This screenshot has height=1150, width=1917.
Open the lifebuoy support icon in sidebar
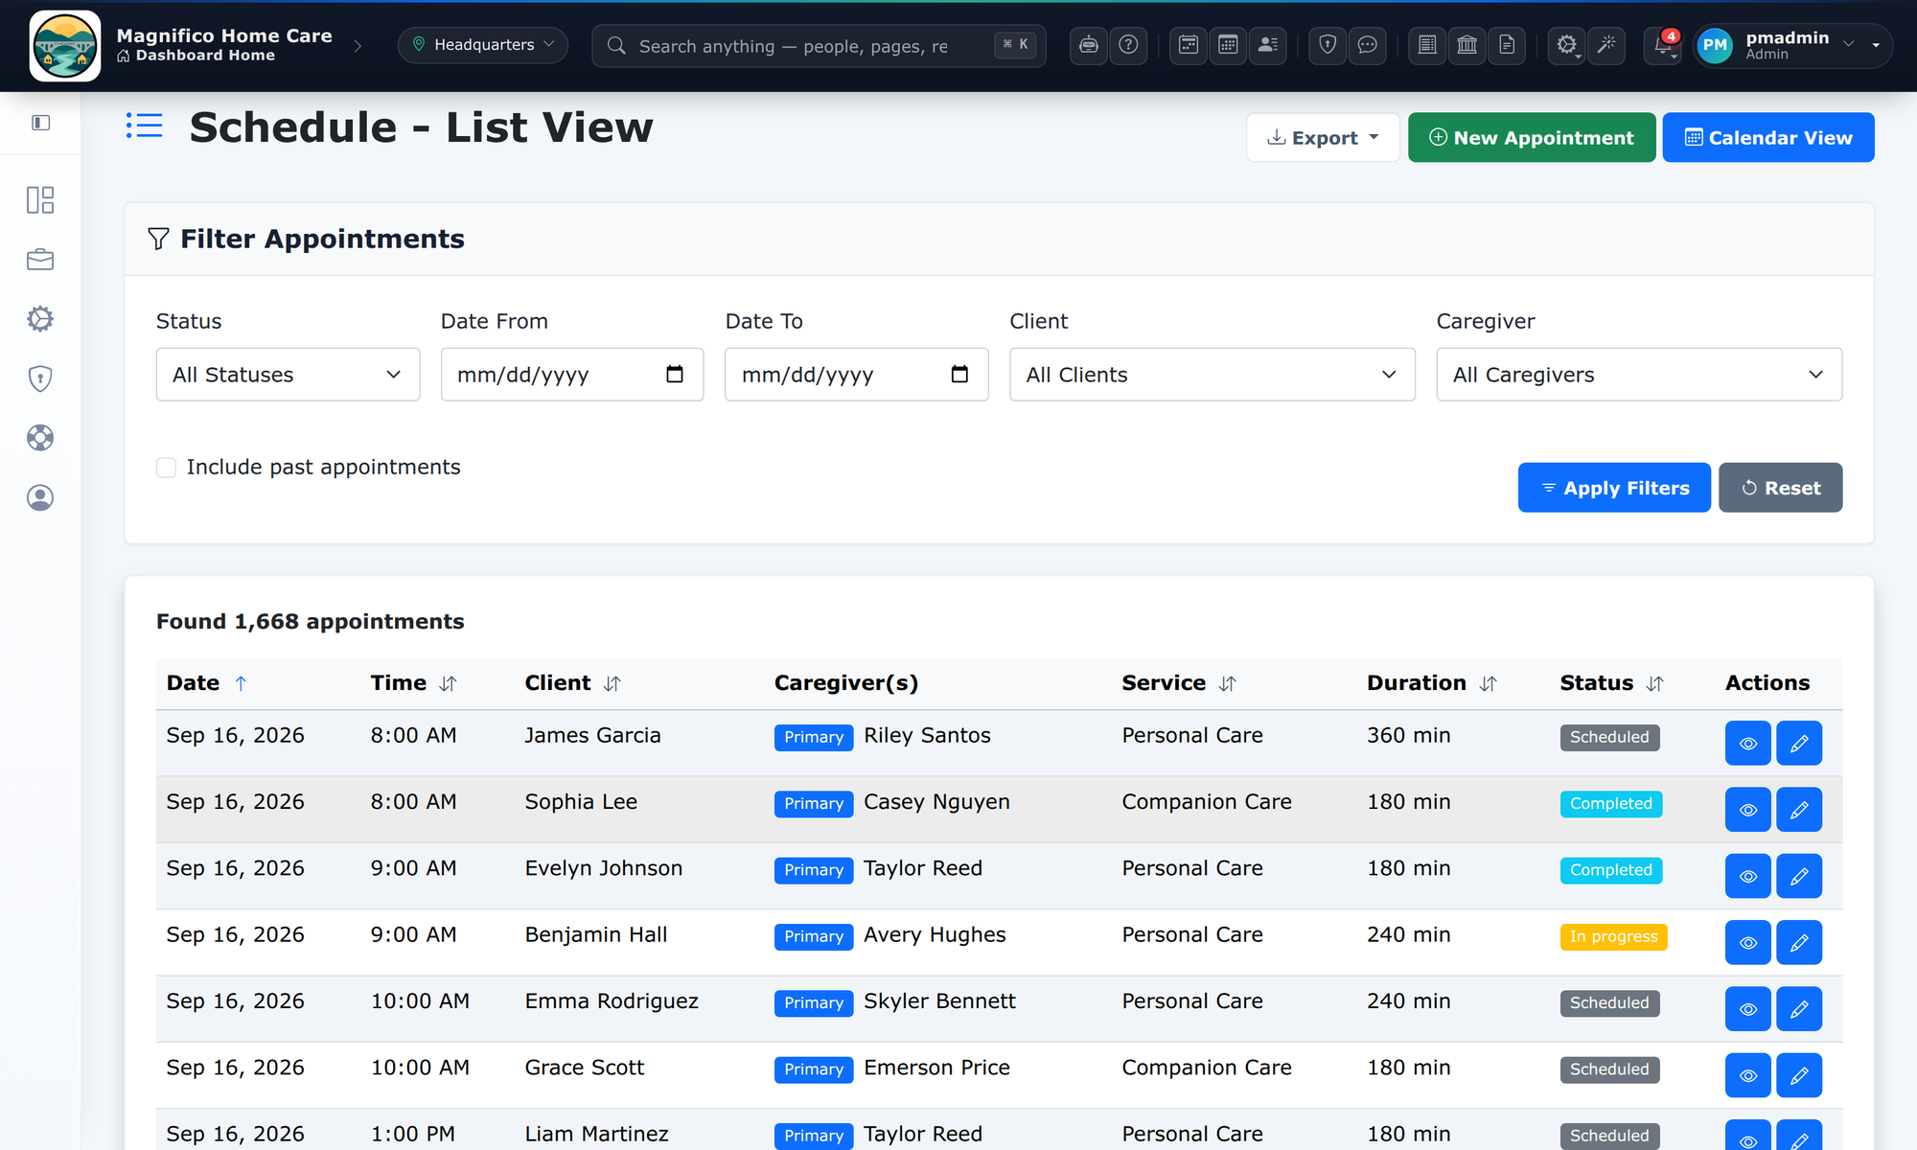(x=40, y=438)
